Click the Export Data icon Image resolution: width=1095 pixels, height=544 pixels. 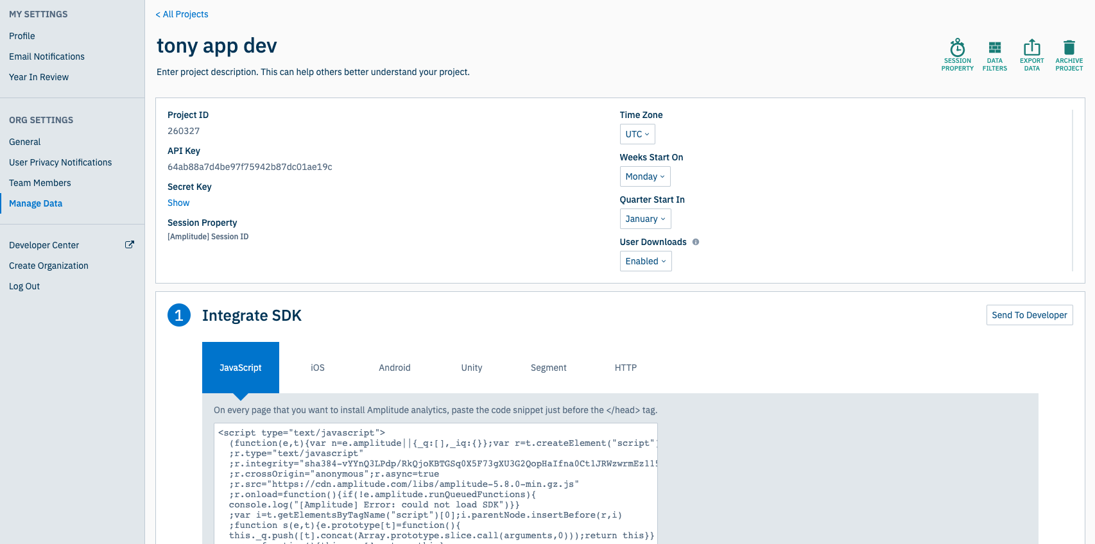(1031, 48)
